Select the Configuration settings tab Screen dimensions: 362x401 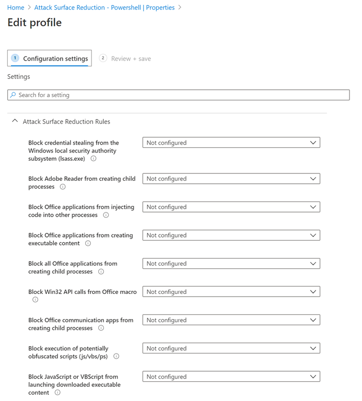point(50,58)
